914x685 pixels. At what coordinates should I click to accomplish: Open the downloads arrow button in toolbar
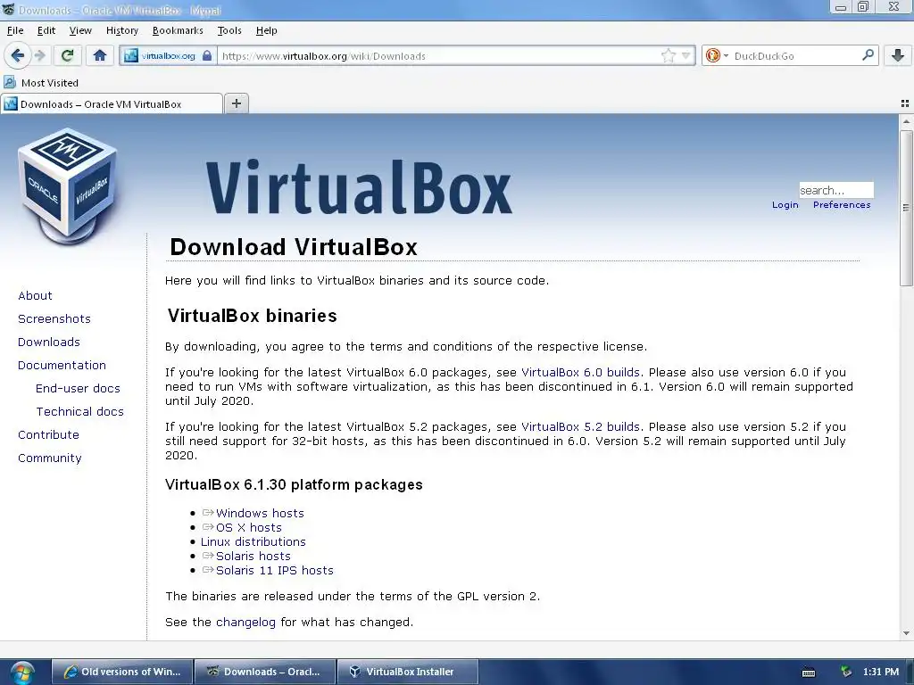pyautogui.click(x=898, y=56)
